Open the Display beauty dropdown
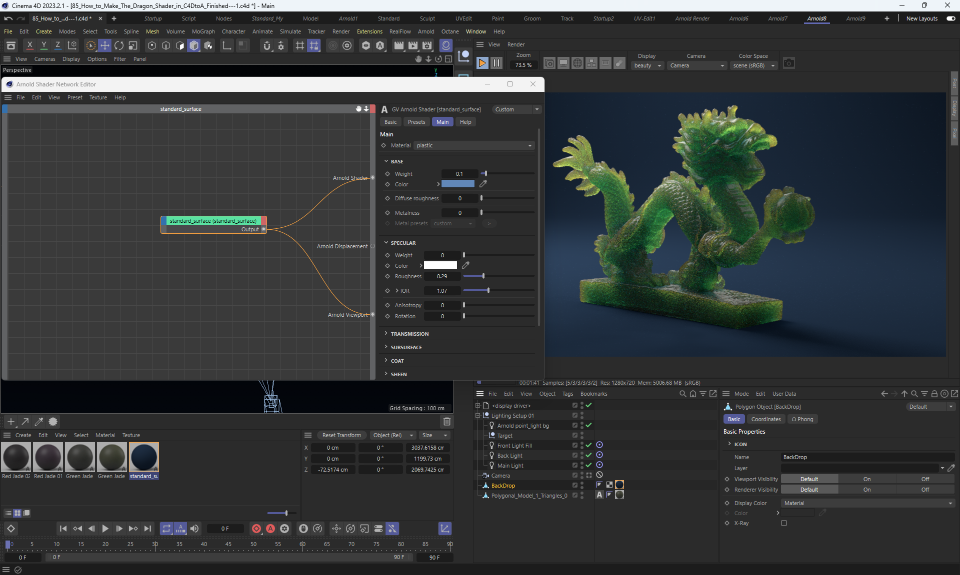The image size is (960, 575). [x=647, y=65]
